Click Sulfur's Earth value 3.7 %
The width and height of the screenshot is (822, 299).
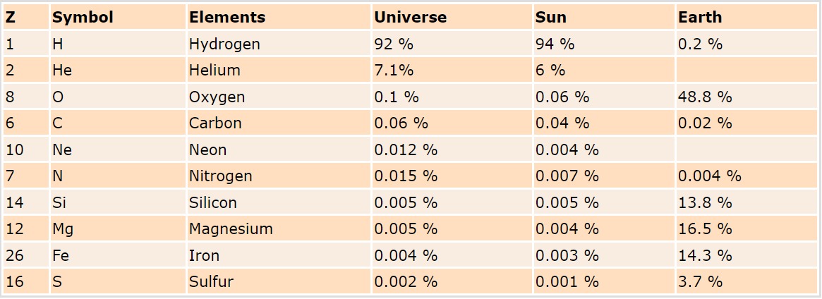pyautogui.click(x=700, y=282)
